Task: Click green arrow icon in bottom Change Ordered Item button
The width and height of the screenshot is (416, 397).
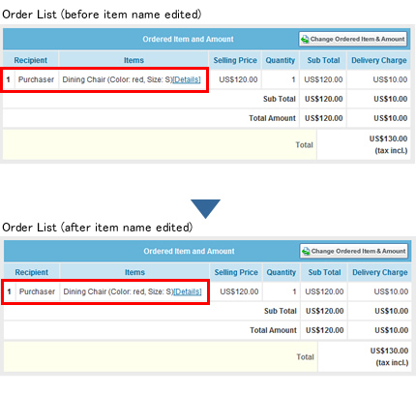Action: 306,252
